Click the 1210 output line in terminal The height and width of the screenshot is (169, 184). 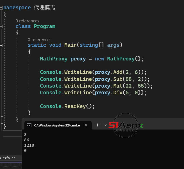tap(29, 145)
